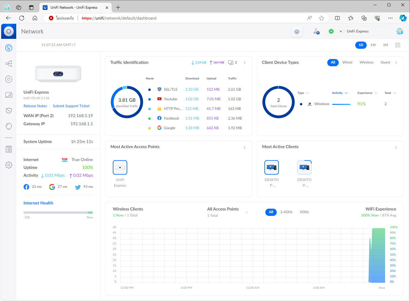Click the Youtube traffic row
The width and height of the screenshot is (410, 302).
click(x=195, y=99)
